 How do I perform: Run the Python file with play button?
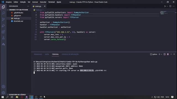point(165,6)
